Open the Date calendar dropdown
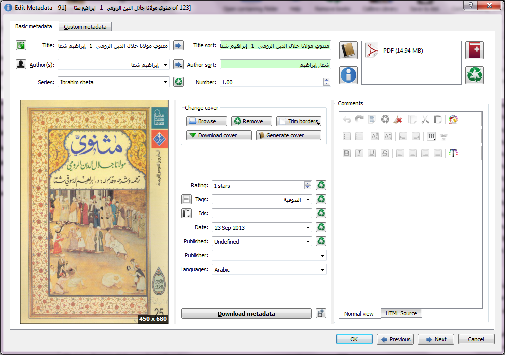 pos(308,227)
